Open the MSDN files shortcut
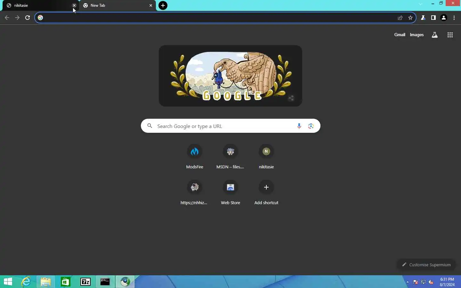Image resolution: width=461 pixels, height=288 pixels. click(x=230, y=157)
